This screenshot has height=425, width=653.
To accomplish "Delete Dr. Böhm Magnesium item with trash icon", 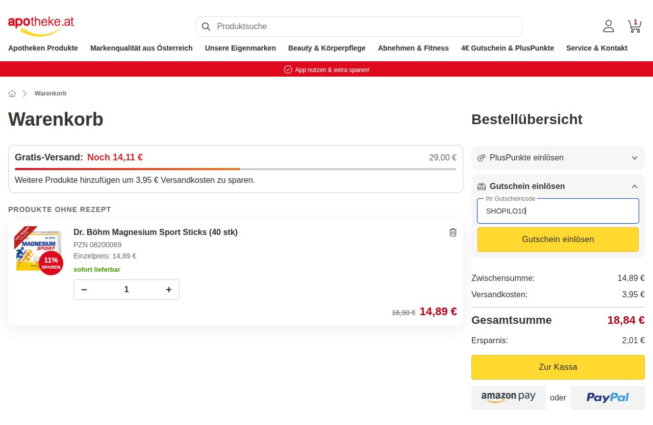I will point(453,232).
